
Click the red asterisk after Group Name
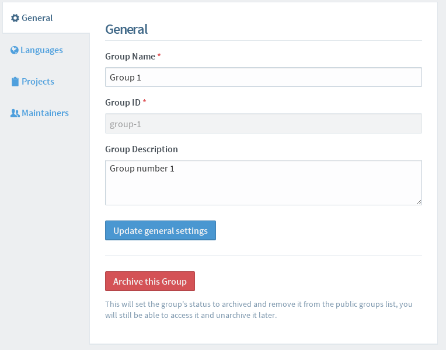tap(159, 55)
